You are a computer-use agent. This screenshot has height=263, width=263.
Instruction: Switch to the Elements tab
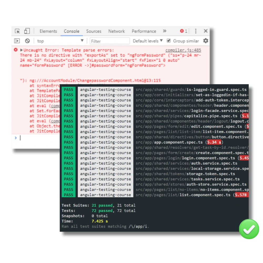click(x=48, y=31)
